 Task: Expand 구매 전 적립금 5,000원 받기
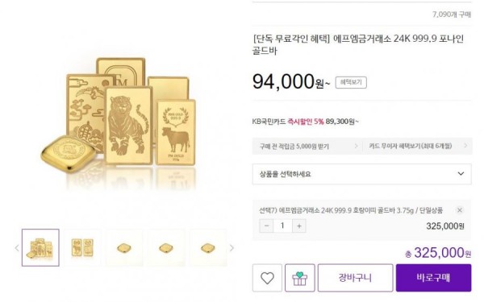307,146
